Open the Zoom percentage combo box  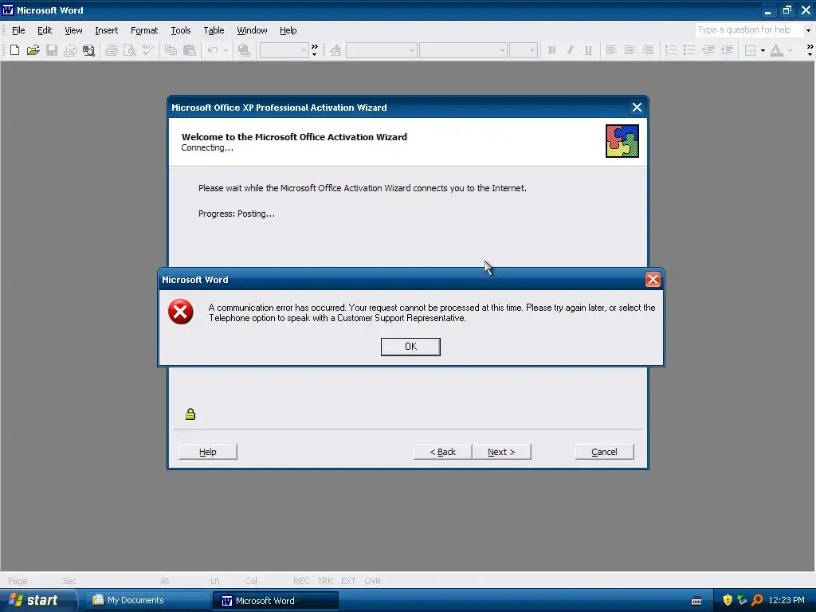[284, 50]
